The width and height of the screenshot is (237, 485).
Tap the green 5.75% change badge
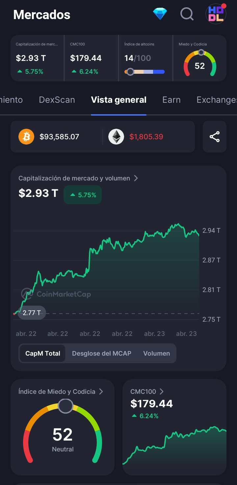click(x=83, y=195)
